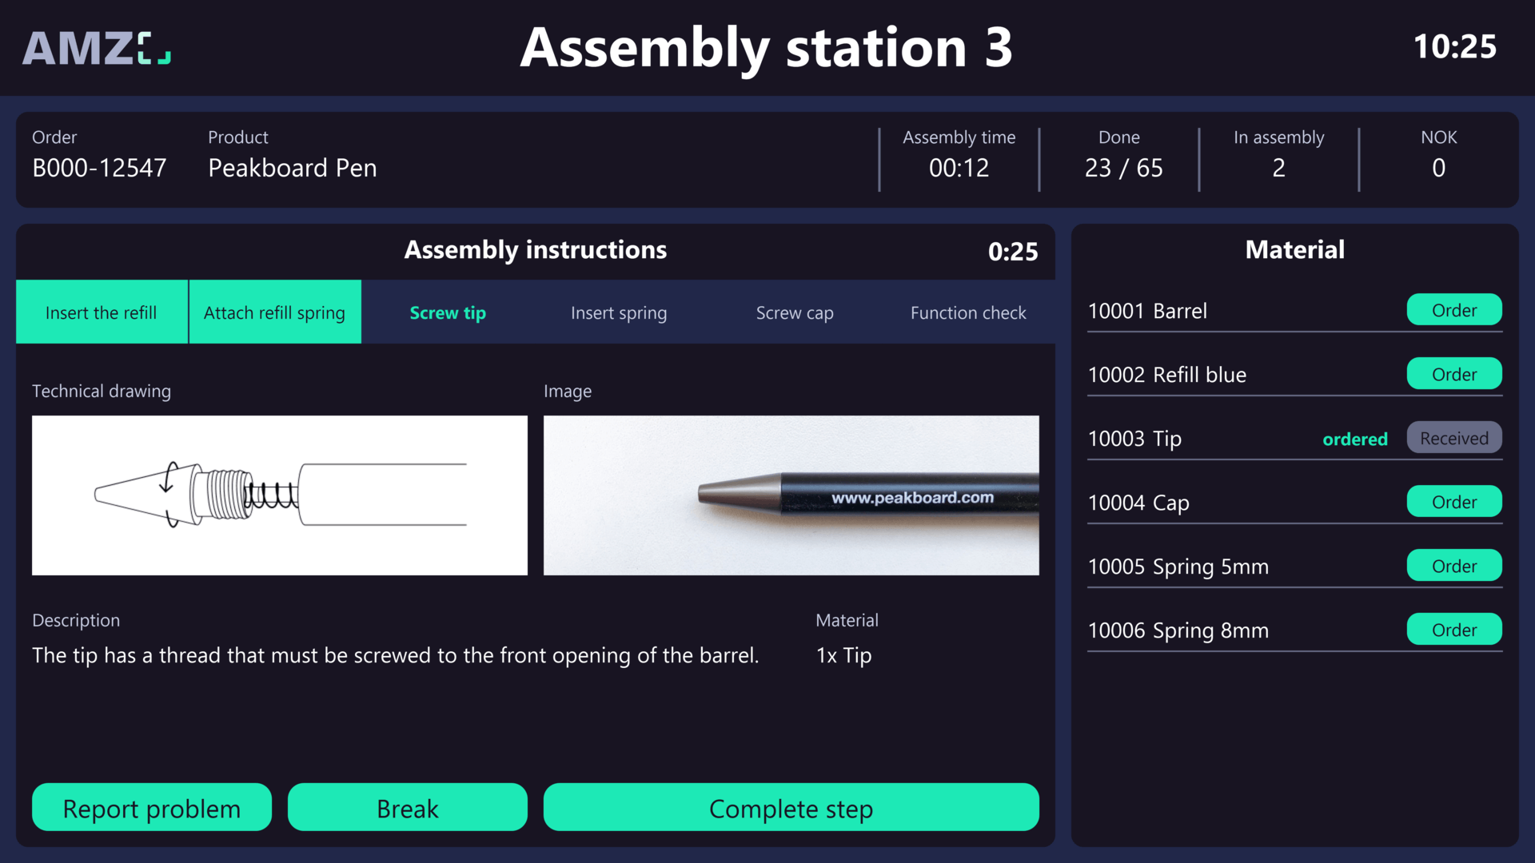Image resolution: width=1535 pixels, height=863 pixels.
Task: Click the Report problem button
Action: click(x=151, y=808)
